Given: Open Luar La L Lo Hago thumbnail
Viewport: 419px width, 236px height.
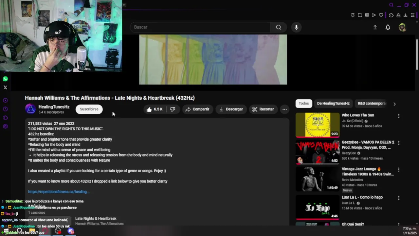Looking at the screenshot, I should [x=318, y=207].
